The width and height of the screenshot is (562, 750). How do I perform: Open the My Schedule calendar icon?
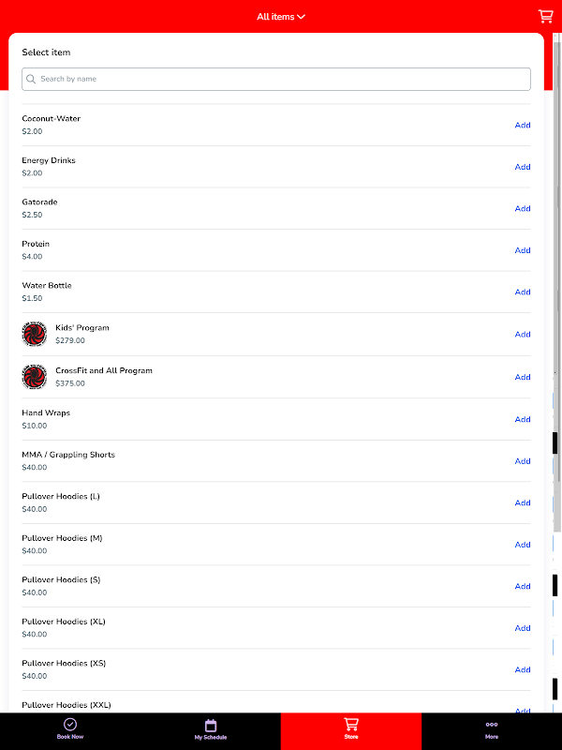(x=211, y=725)
